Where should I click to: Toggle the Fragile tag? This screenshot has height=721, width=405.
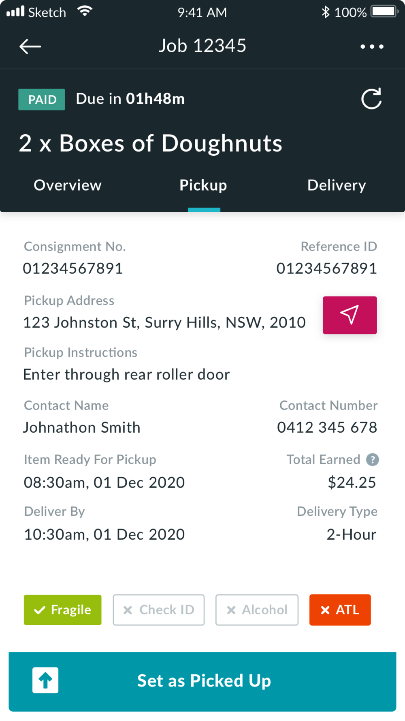(x=63, y=610)
